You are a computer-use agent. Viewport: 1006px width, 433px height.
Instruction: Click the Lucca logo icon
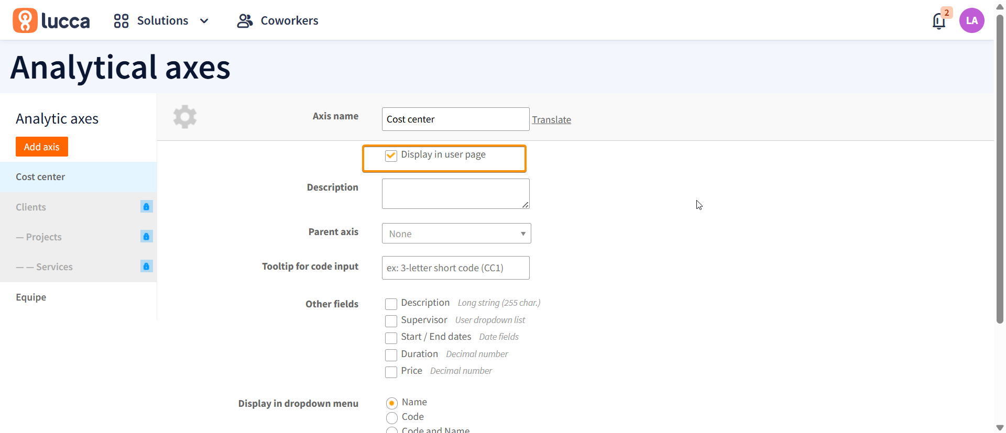tap(25, 20)
